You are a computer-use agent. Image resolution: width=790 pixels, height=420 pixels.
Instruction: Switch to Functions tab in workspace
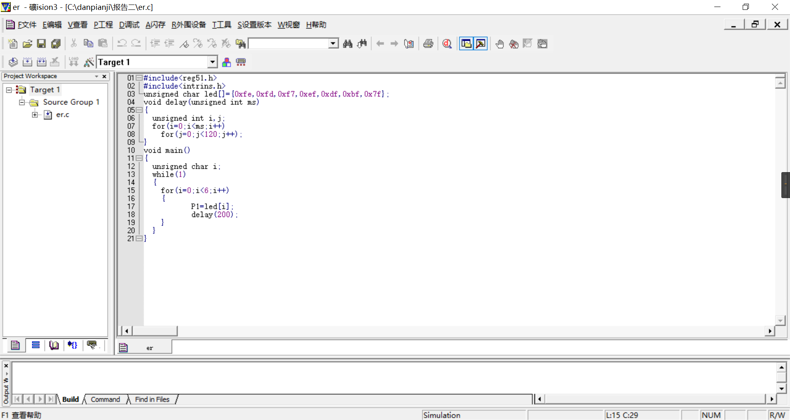73,345
